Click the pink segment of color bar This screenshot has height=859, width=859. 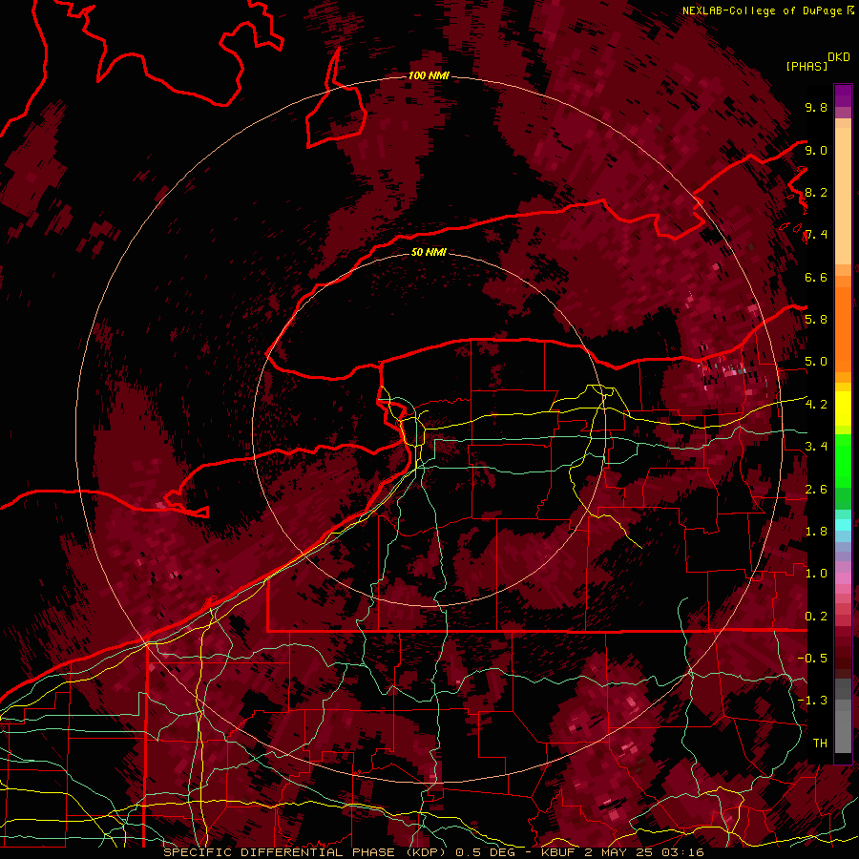pyautogui.click(x=843, y=578)
